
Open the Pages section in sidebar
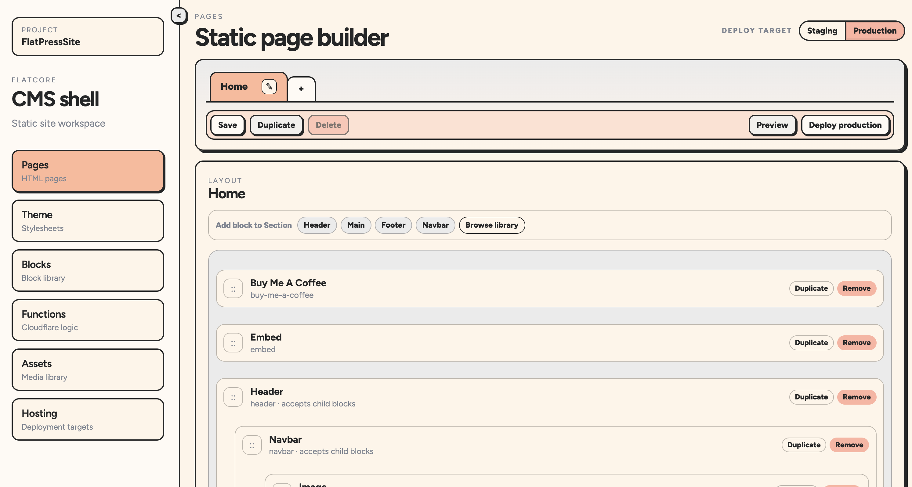[88, 171]
